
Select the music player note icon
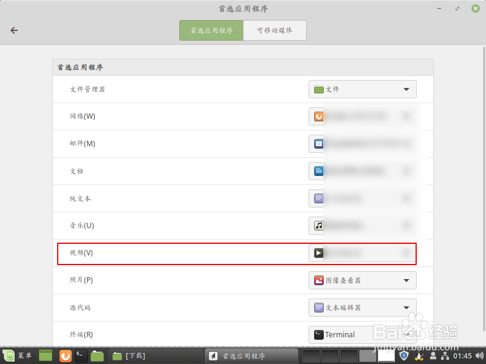[x=319, y=226]
